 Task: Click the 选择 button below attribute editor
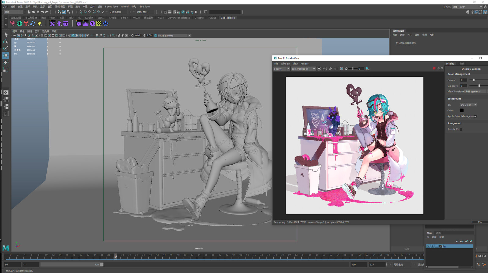coord(407,249)
